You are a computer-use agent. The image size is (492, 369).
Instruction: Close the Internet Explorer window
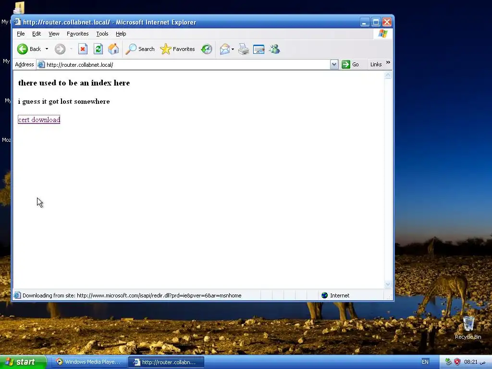pos(387,22)
